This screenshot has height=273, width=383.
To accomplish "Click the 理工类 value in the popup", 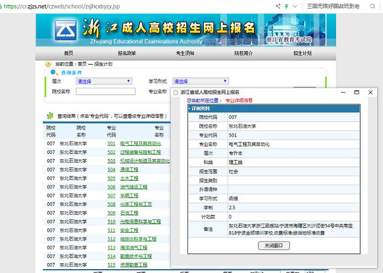I will coord(236,162).
